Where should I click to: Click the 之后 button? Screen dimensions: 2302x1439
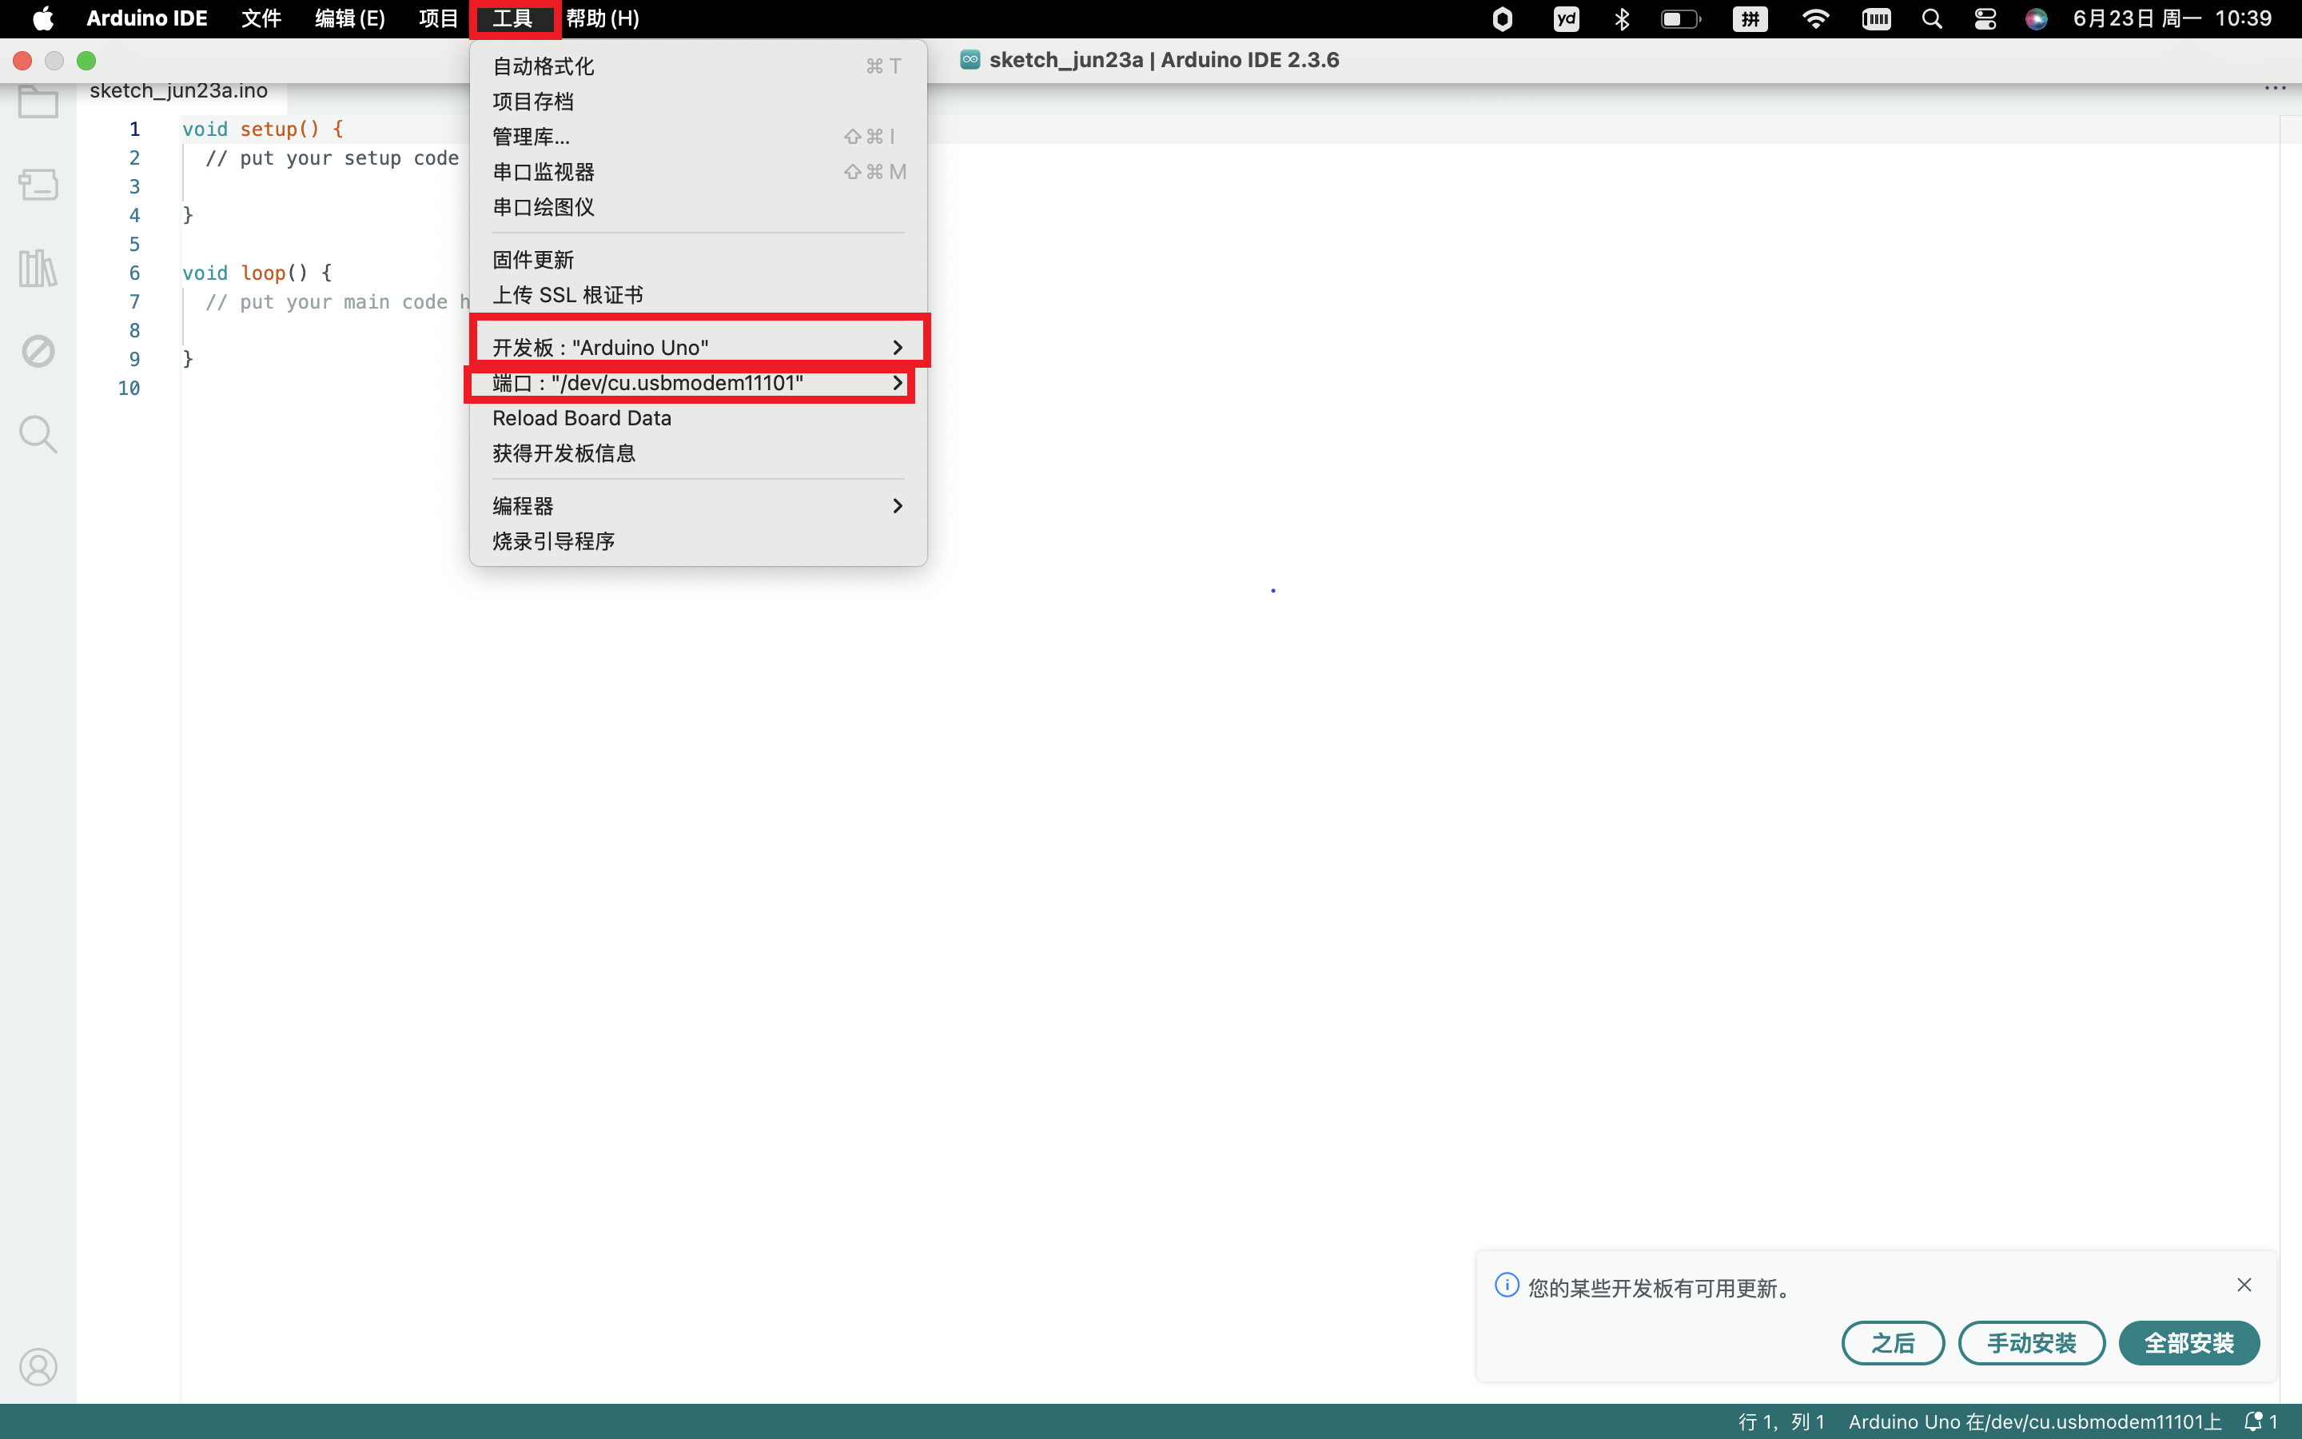pos(1893,1343)
